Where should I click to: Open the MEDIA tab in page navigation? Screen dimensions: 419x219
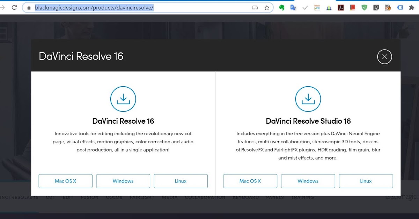click(x=170, y=197)
